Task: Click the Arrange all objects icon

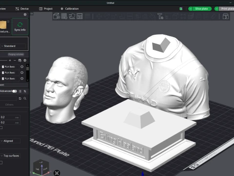Action: 79,16
